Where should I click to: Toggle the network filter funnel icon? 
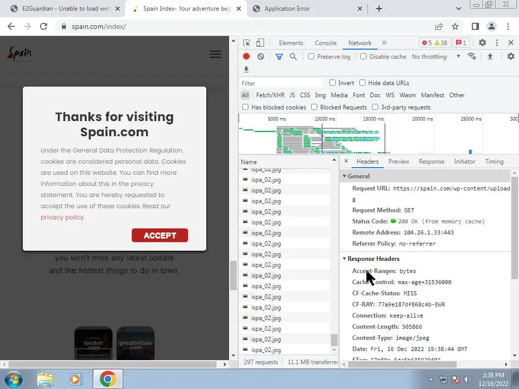pos(279,57)
